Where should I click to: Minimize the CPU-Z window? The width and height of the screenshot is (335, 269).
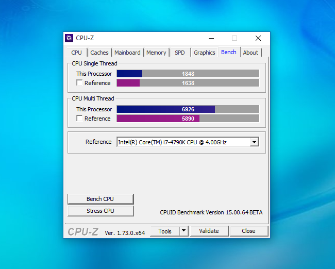pos(211,38)
